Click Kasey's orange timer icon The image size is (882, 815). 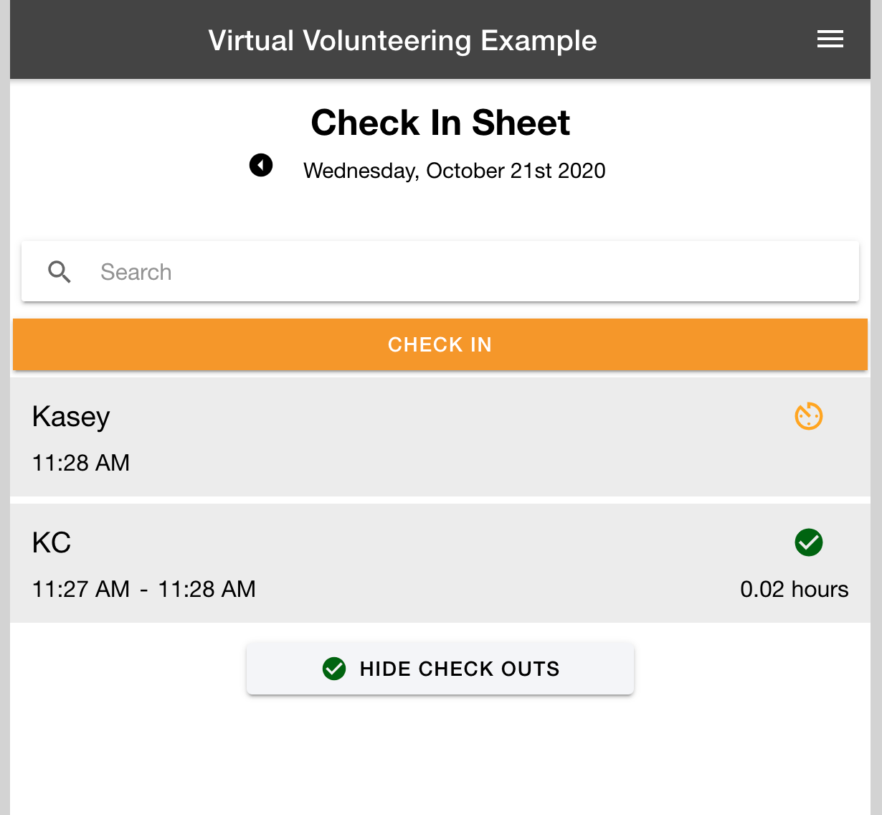808,416
